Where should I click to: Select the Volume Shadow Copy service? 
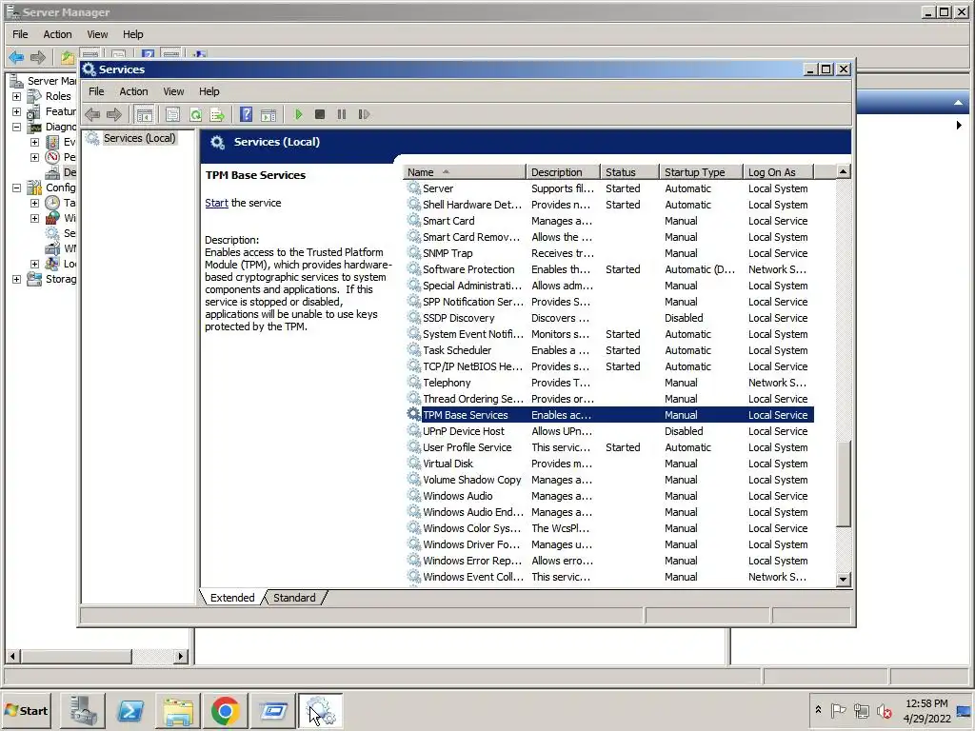point(609,480)
